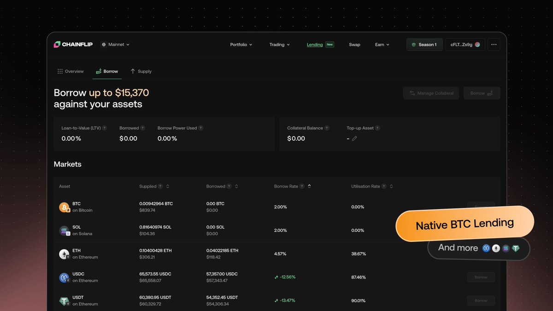Open the Trading menu
The height and width of the screenshot is (311, 553).
[280, 44]
